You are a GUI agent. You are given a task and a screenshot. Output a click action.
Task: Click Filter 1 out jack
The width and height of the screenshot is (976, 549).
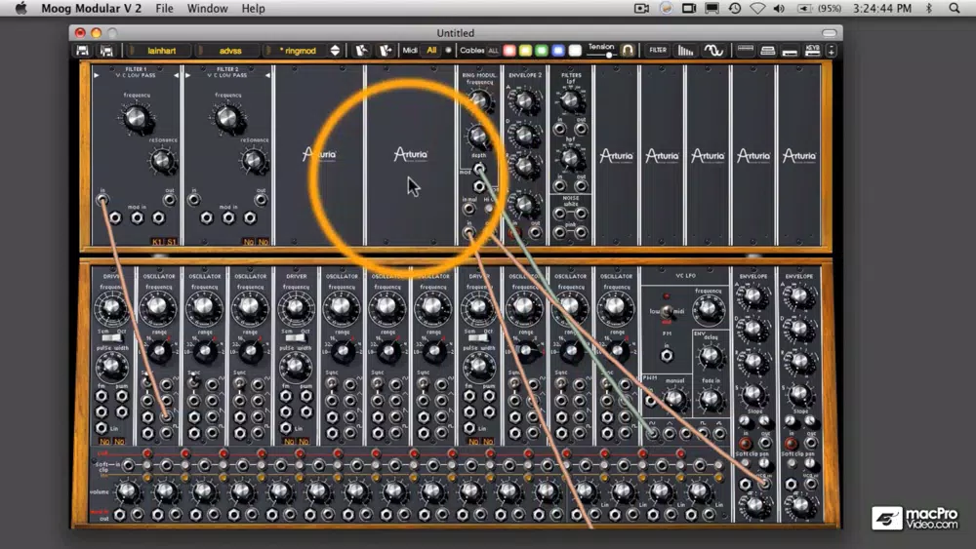(x=169, y=200)
